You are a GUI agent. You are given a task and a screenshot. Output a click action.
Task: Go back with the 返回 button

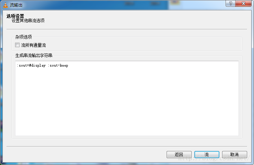pyautogui.click(x=179, y=154)
